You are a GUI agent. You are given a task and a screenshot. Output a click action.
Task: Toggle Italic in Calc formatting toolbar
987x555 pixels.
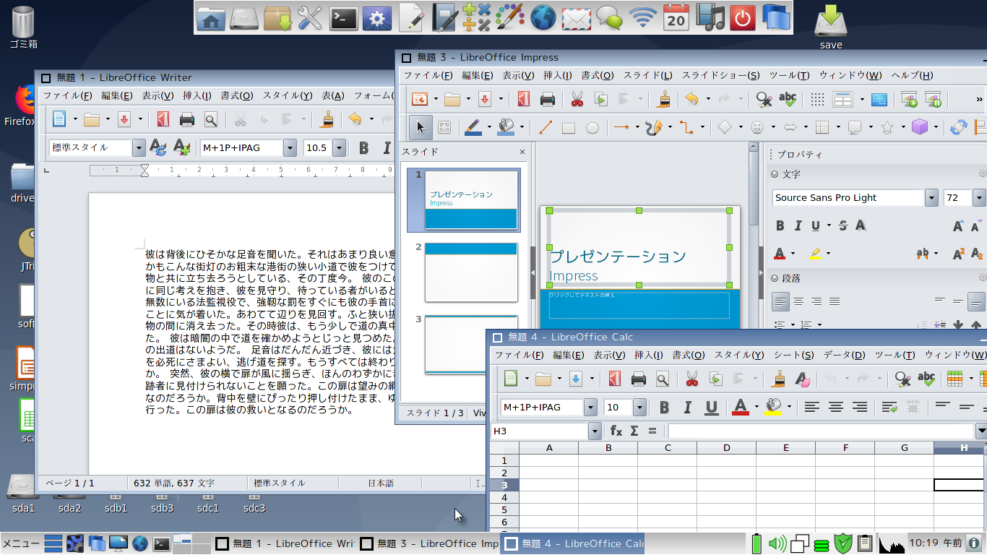(x=687, y=407)
